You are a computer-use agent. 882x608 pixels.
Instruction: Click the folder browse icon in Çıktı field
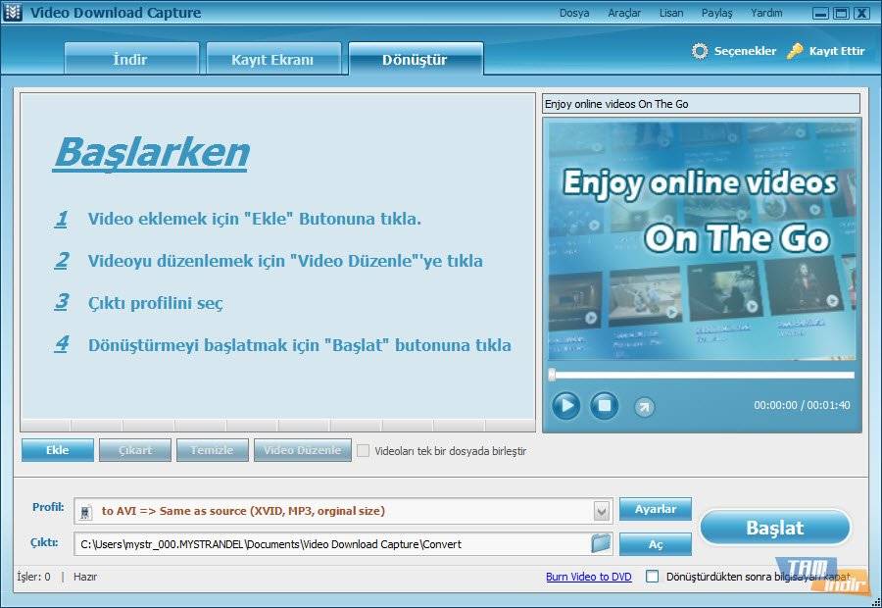pos(601,543)
